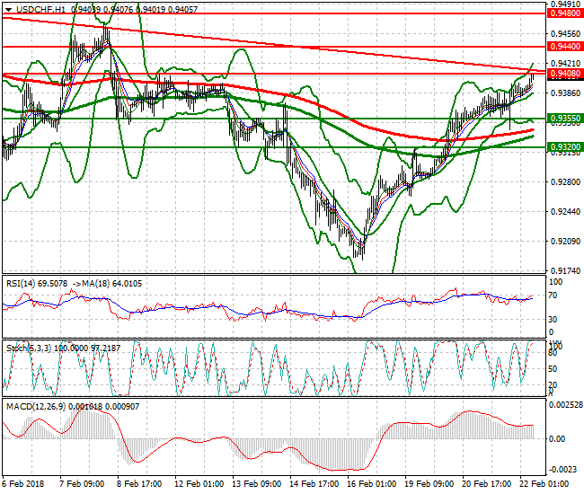The height and width of the screenshot is (494, 584).
Task: Click the chart menu triangle beside USDCHF,H1
Action: pyautogui.click(x=9, y=10)
